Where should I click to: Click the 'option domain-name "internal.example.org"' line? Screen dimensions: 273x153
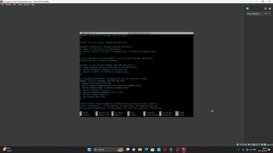[x=105, y=88]
